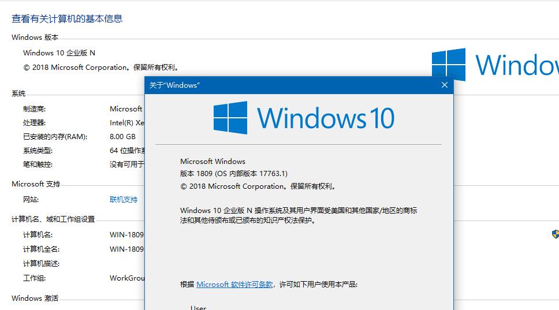This screenshot has width=559, height=310.
Task: Close the About Windows dialog
Action: (444, 85)
